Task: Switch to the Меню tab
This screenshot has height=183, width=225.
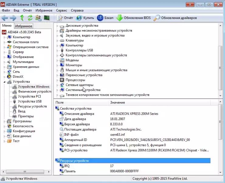Action: click(7, 26)
